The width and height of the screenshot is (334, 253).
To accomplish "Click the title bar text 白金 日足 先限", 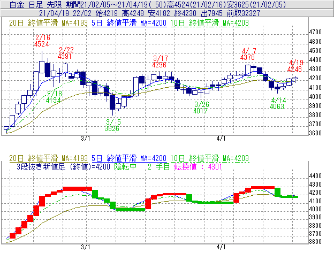I will [35, 4].
